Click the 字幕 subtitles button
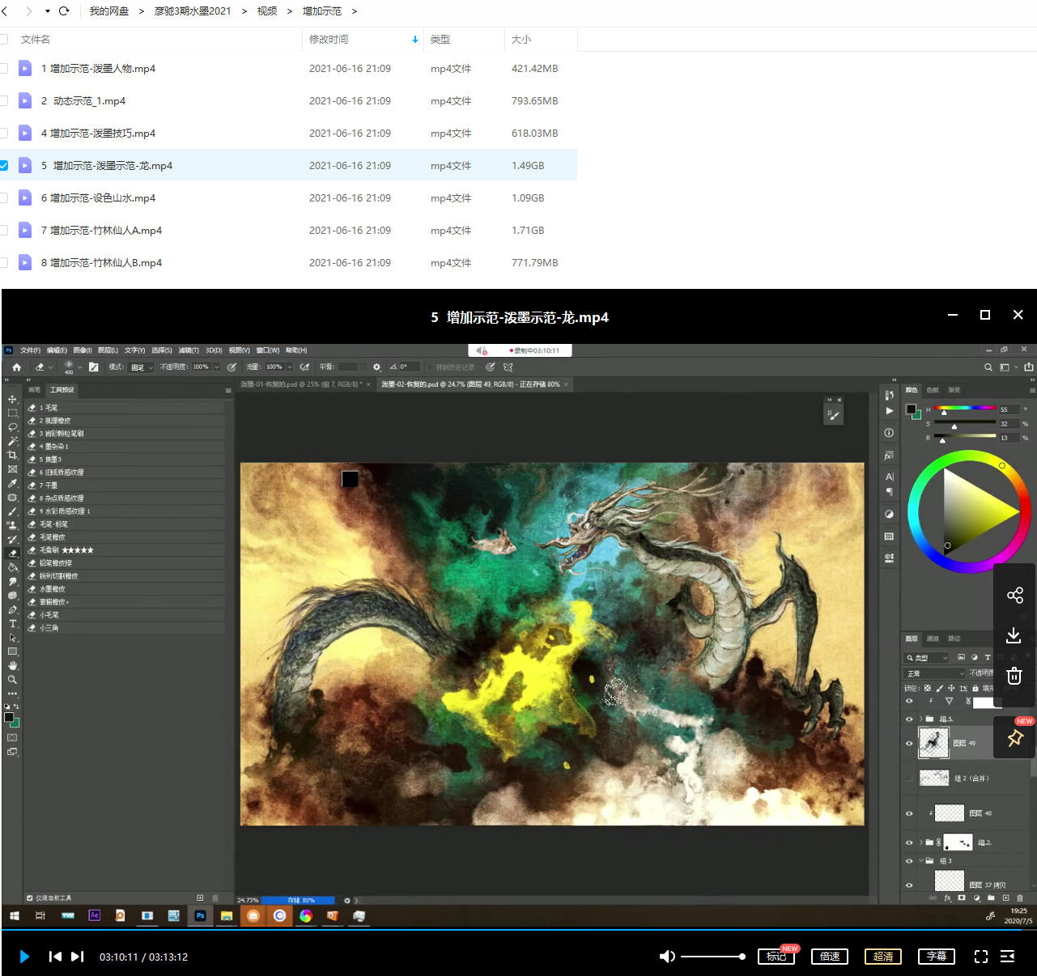This screenshot has height=976, width=1037. pyautogui.click(x=936, y=957)
